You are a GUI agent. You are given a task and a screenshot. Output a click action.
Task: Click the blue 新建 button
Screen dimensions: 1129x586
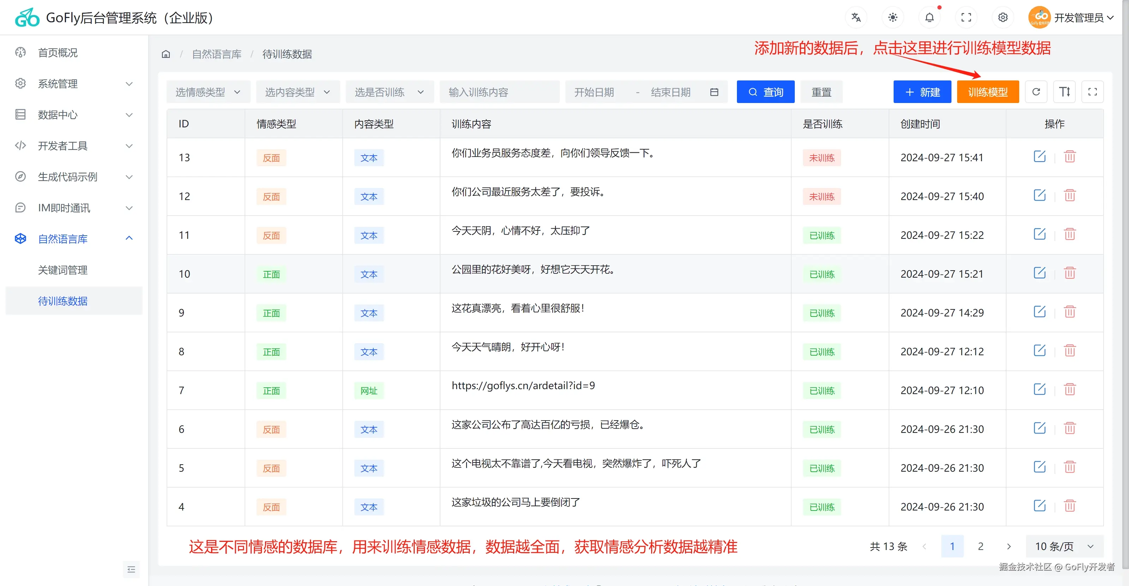pos(922,92)
